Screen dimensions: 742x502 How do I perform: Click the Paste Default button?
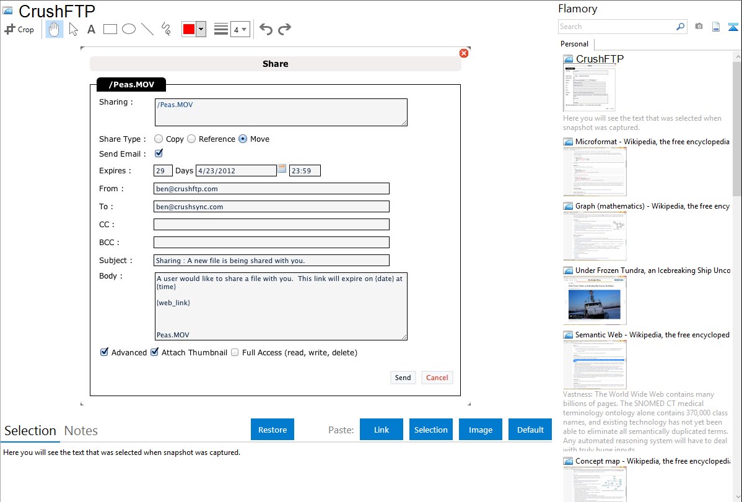[x=530, y=430]
